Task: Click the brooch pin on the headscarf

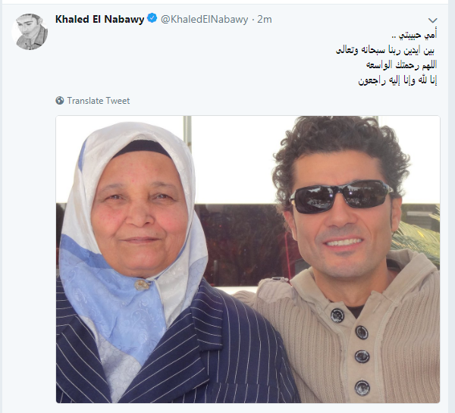Action: pyautogui.click(x=142, y=285)
